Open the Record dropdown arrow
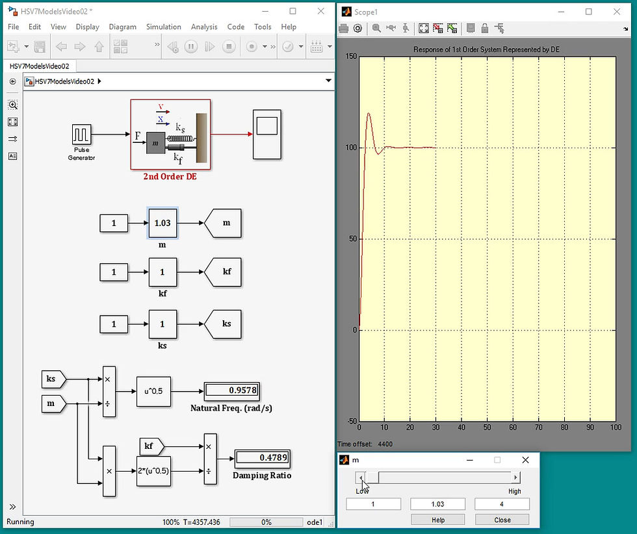This screenshot has width=637, height=534. [265, 47]
